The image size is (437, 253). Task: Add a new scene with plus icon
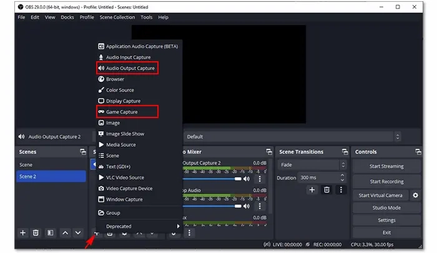(23, 232)
